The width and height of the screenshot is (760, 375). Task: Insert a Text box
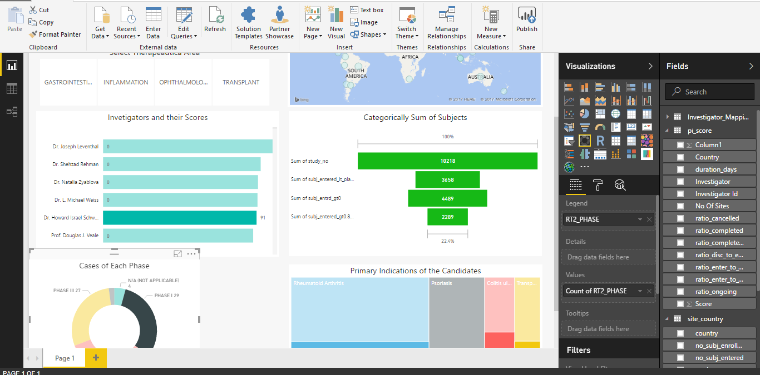tap(367, 10)
